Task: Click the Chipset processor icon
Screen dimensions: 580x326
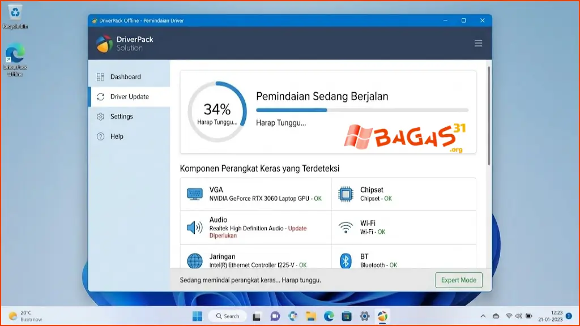Action: tap(346, 194)
